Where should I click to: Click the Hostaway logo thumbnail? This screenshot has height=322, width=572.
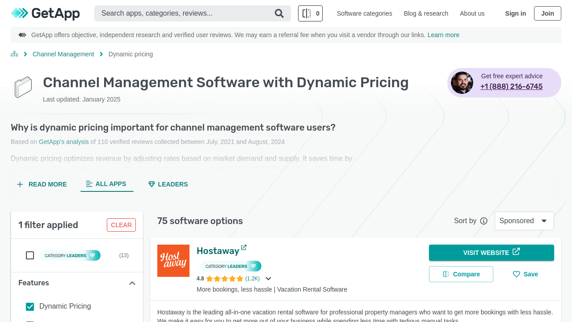[173, 261]
